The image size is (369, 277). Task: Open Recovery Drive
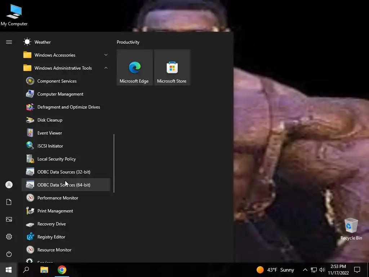pyautogui.click(x=66, y=224)
